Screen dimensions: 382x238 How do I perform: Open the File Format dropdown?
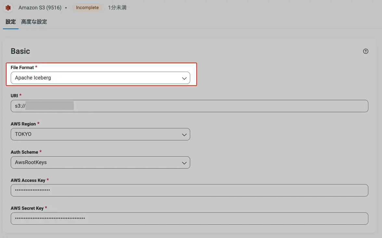[100, 78]
